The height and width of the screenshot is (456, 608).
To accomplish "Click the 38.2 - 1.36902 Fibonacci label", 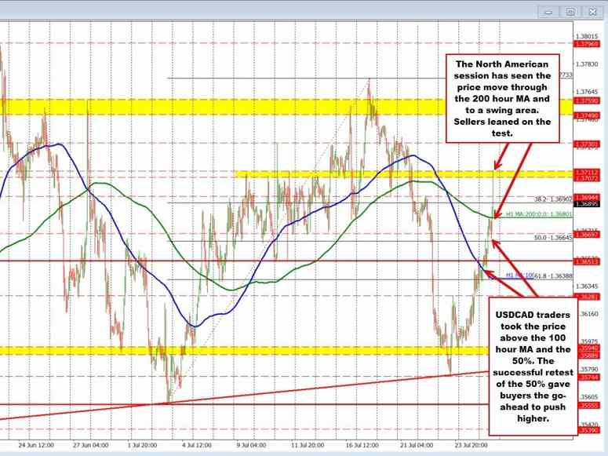I will click(x=553, y=199).
